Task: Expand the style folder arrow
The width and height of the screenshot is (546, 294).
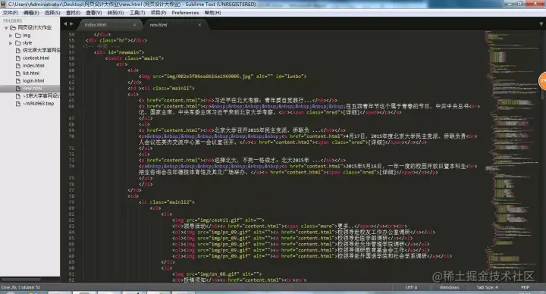Action: tap(11, 43)
